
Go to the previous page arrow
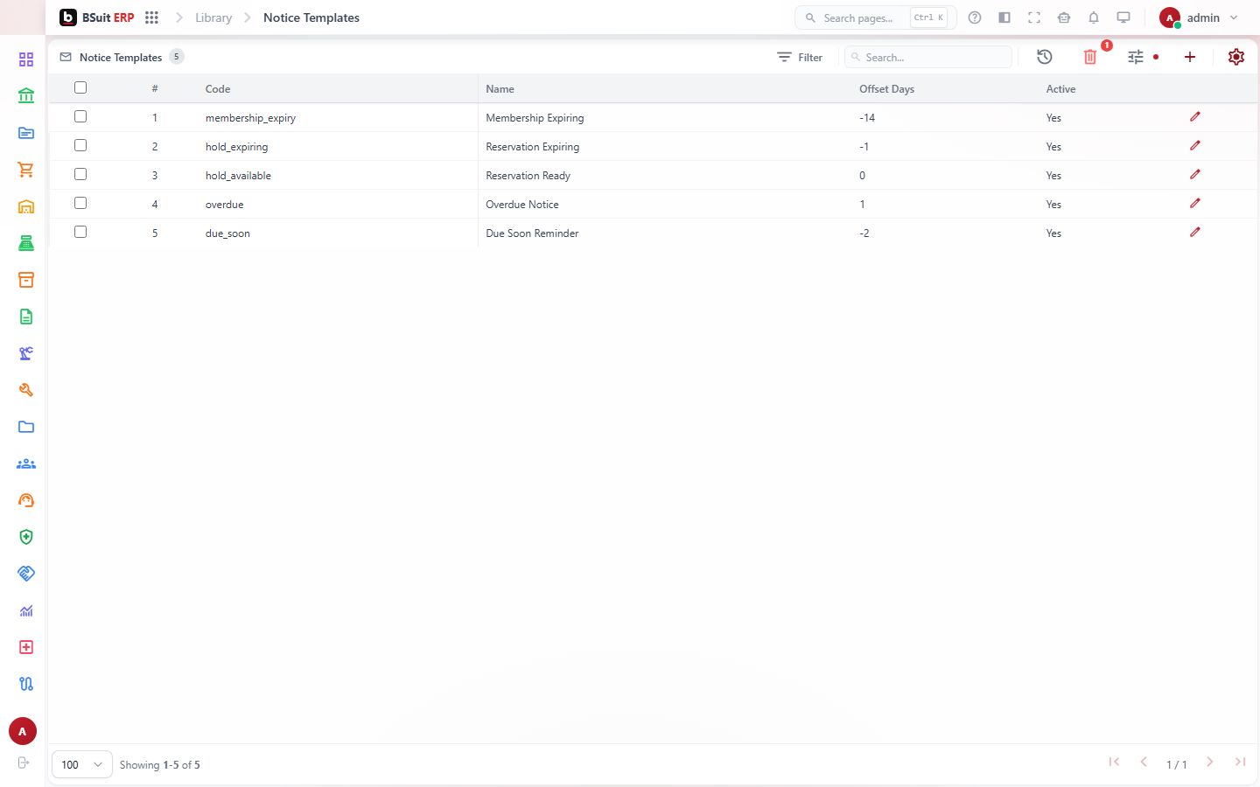[x=1144, y=763]
